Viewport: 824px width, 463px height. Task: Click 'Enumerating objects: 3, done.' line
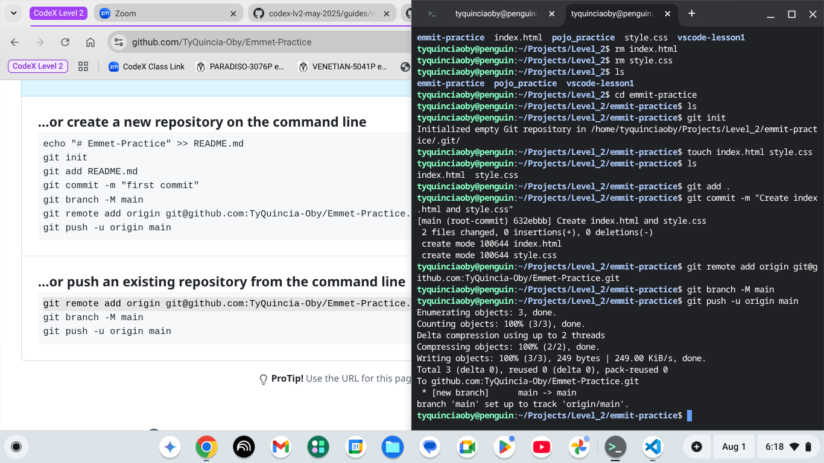pyautogui.click(x=486, y=312)
